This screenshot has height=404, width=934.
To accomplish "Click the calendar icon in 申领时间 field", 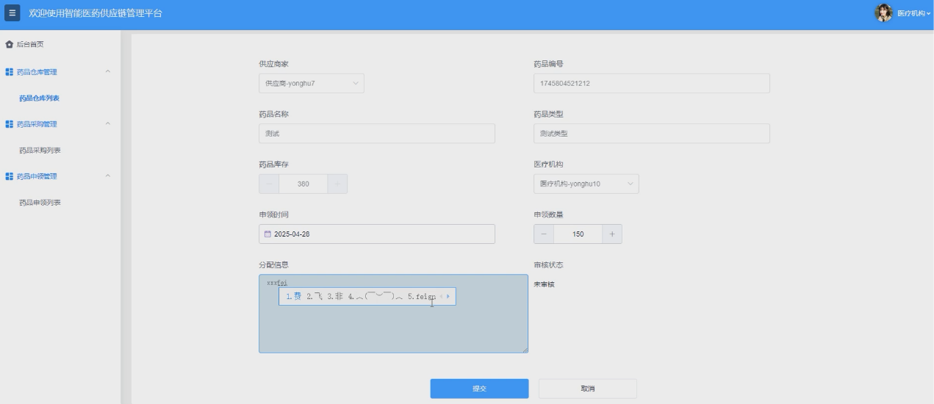I will click(267, 234).
